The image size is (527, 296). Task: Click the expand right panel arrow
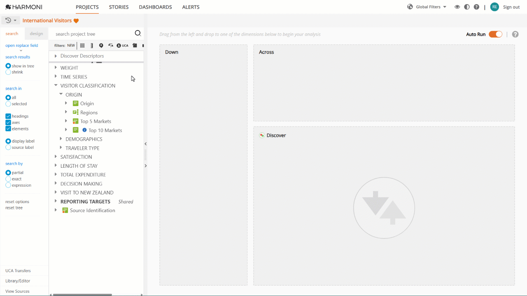tap(145, 166)
